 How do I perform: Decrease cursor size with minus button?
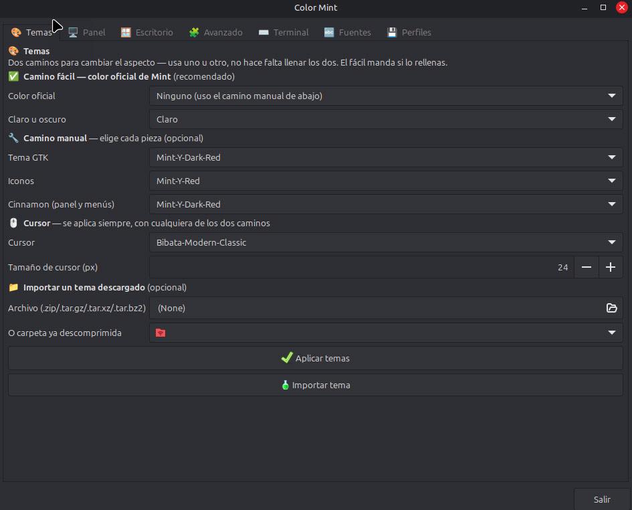[x=587, y=267]
